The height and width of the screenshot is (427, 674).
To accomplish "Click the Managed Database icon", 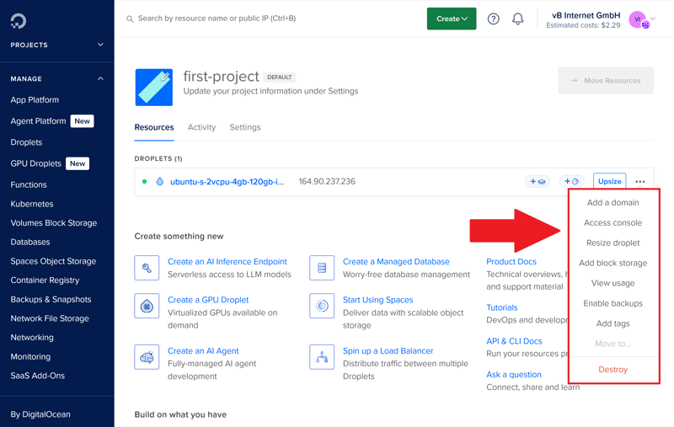I will coord(322,268).
